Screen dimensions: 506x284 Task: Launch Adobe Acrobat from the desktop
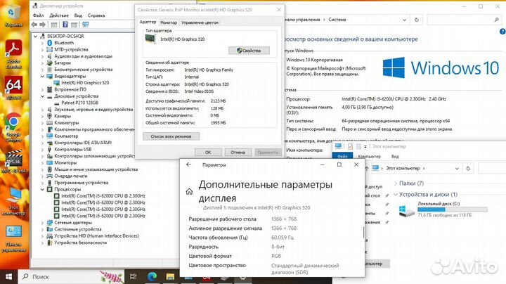[13, 54]
